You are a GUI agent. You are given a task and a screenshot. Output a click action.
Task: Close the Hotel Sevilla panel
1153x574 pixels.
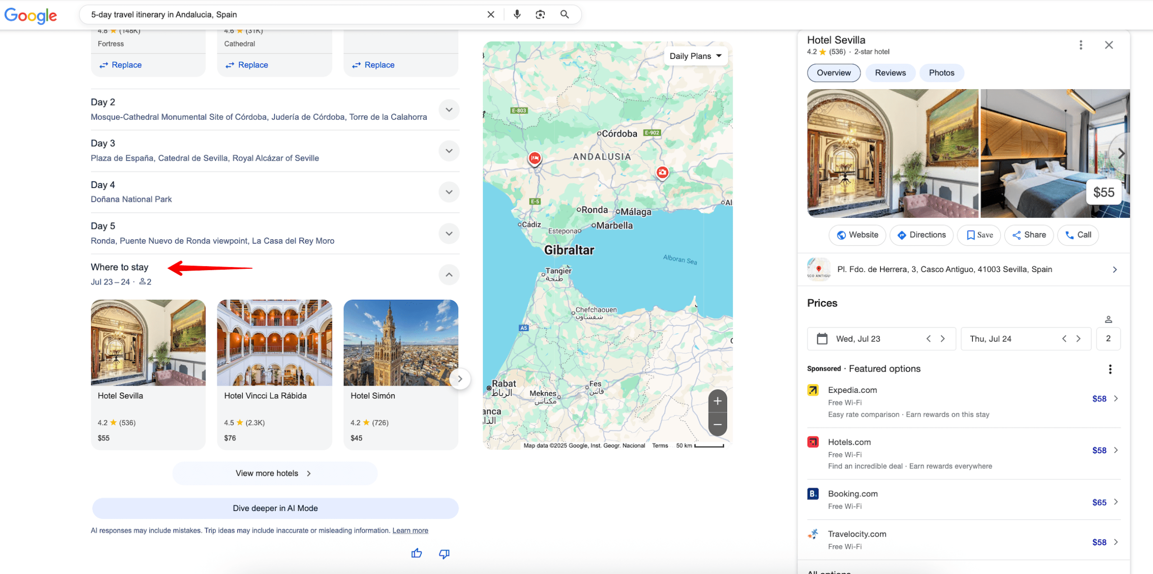1109,45
